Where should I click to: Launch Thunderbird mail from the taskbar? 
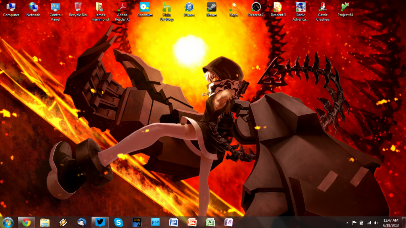coord(82,222)
